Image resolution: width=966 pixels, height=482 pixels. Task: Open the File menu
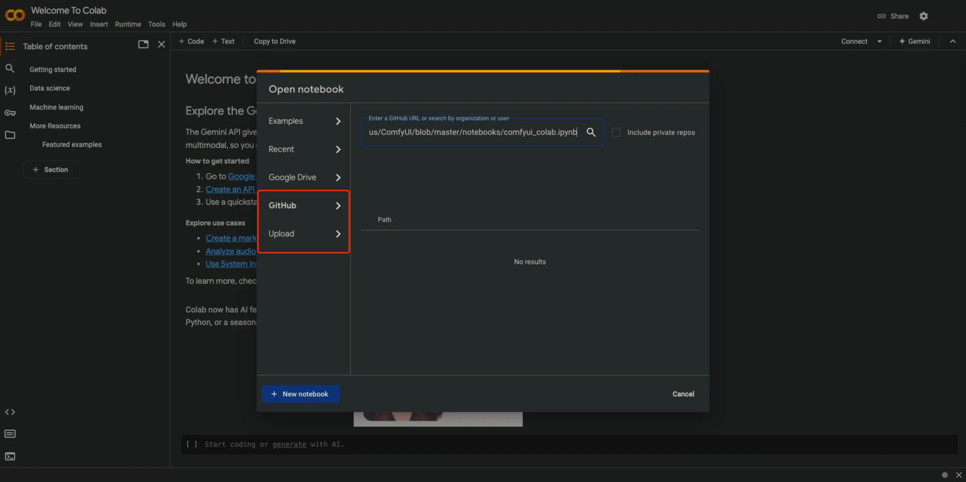(36, 24)
